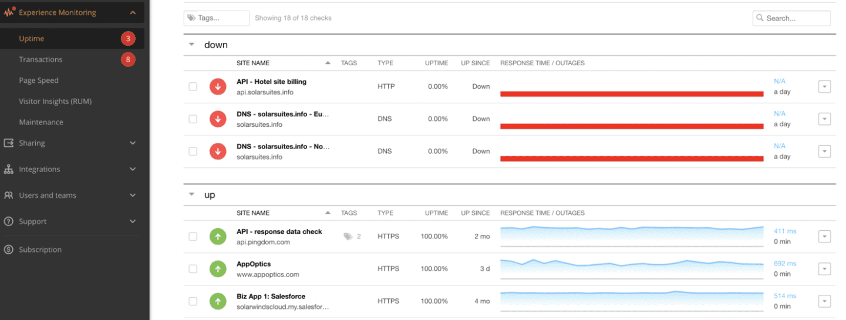Screen dimensions: 846x320
Task: Click the green up status icon for AppOptics
Action: coord(218,269)
